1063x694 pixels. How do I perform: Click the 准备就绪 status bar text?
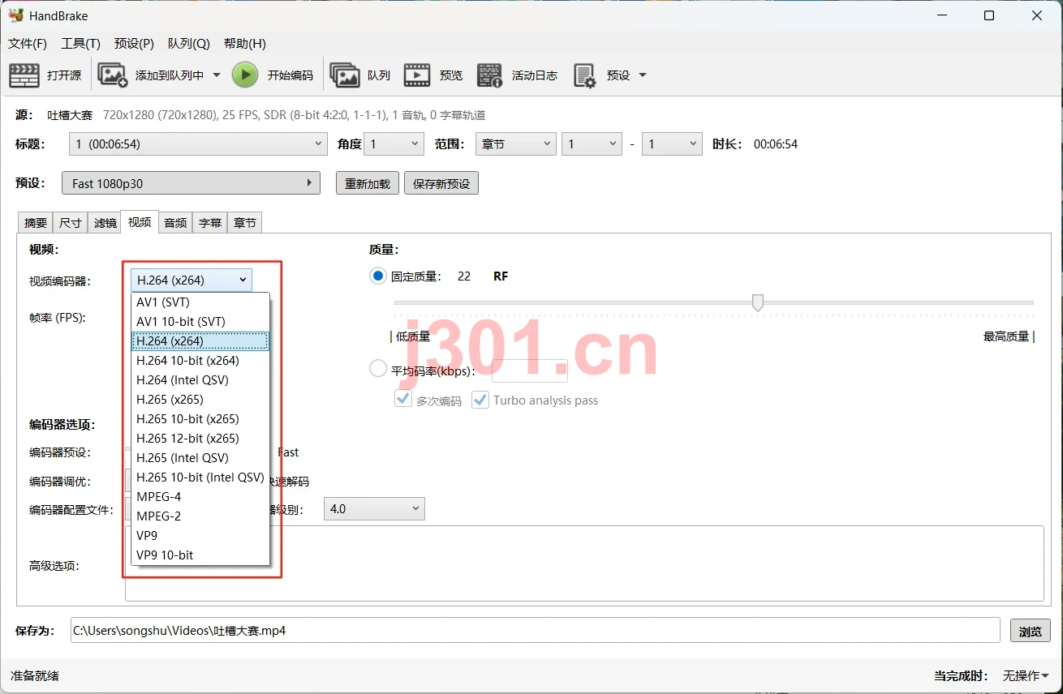tap(35, 675)
